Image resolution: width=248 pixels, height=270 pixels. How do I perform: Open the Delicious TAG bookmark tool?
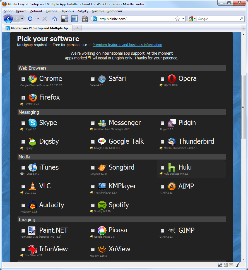click(85, 19)
